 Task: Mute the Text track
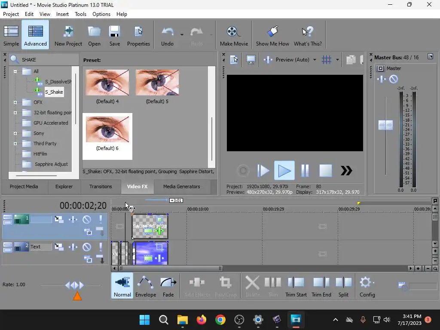click(87, 247)
